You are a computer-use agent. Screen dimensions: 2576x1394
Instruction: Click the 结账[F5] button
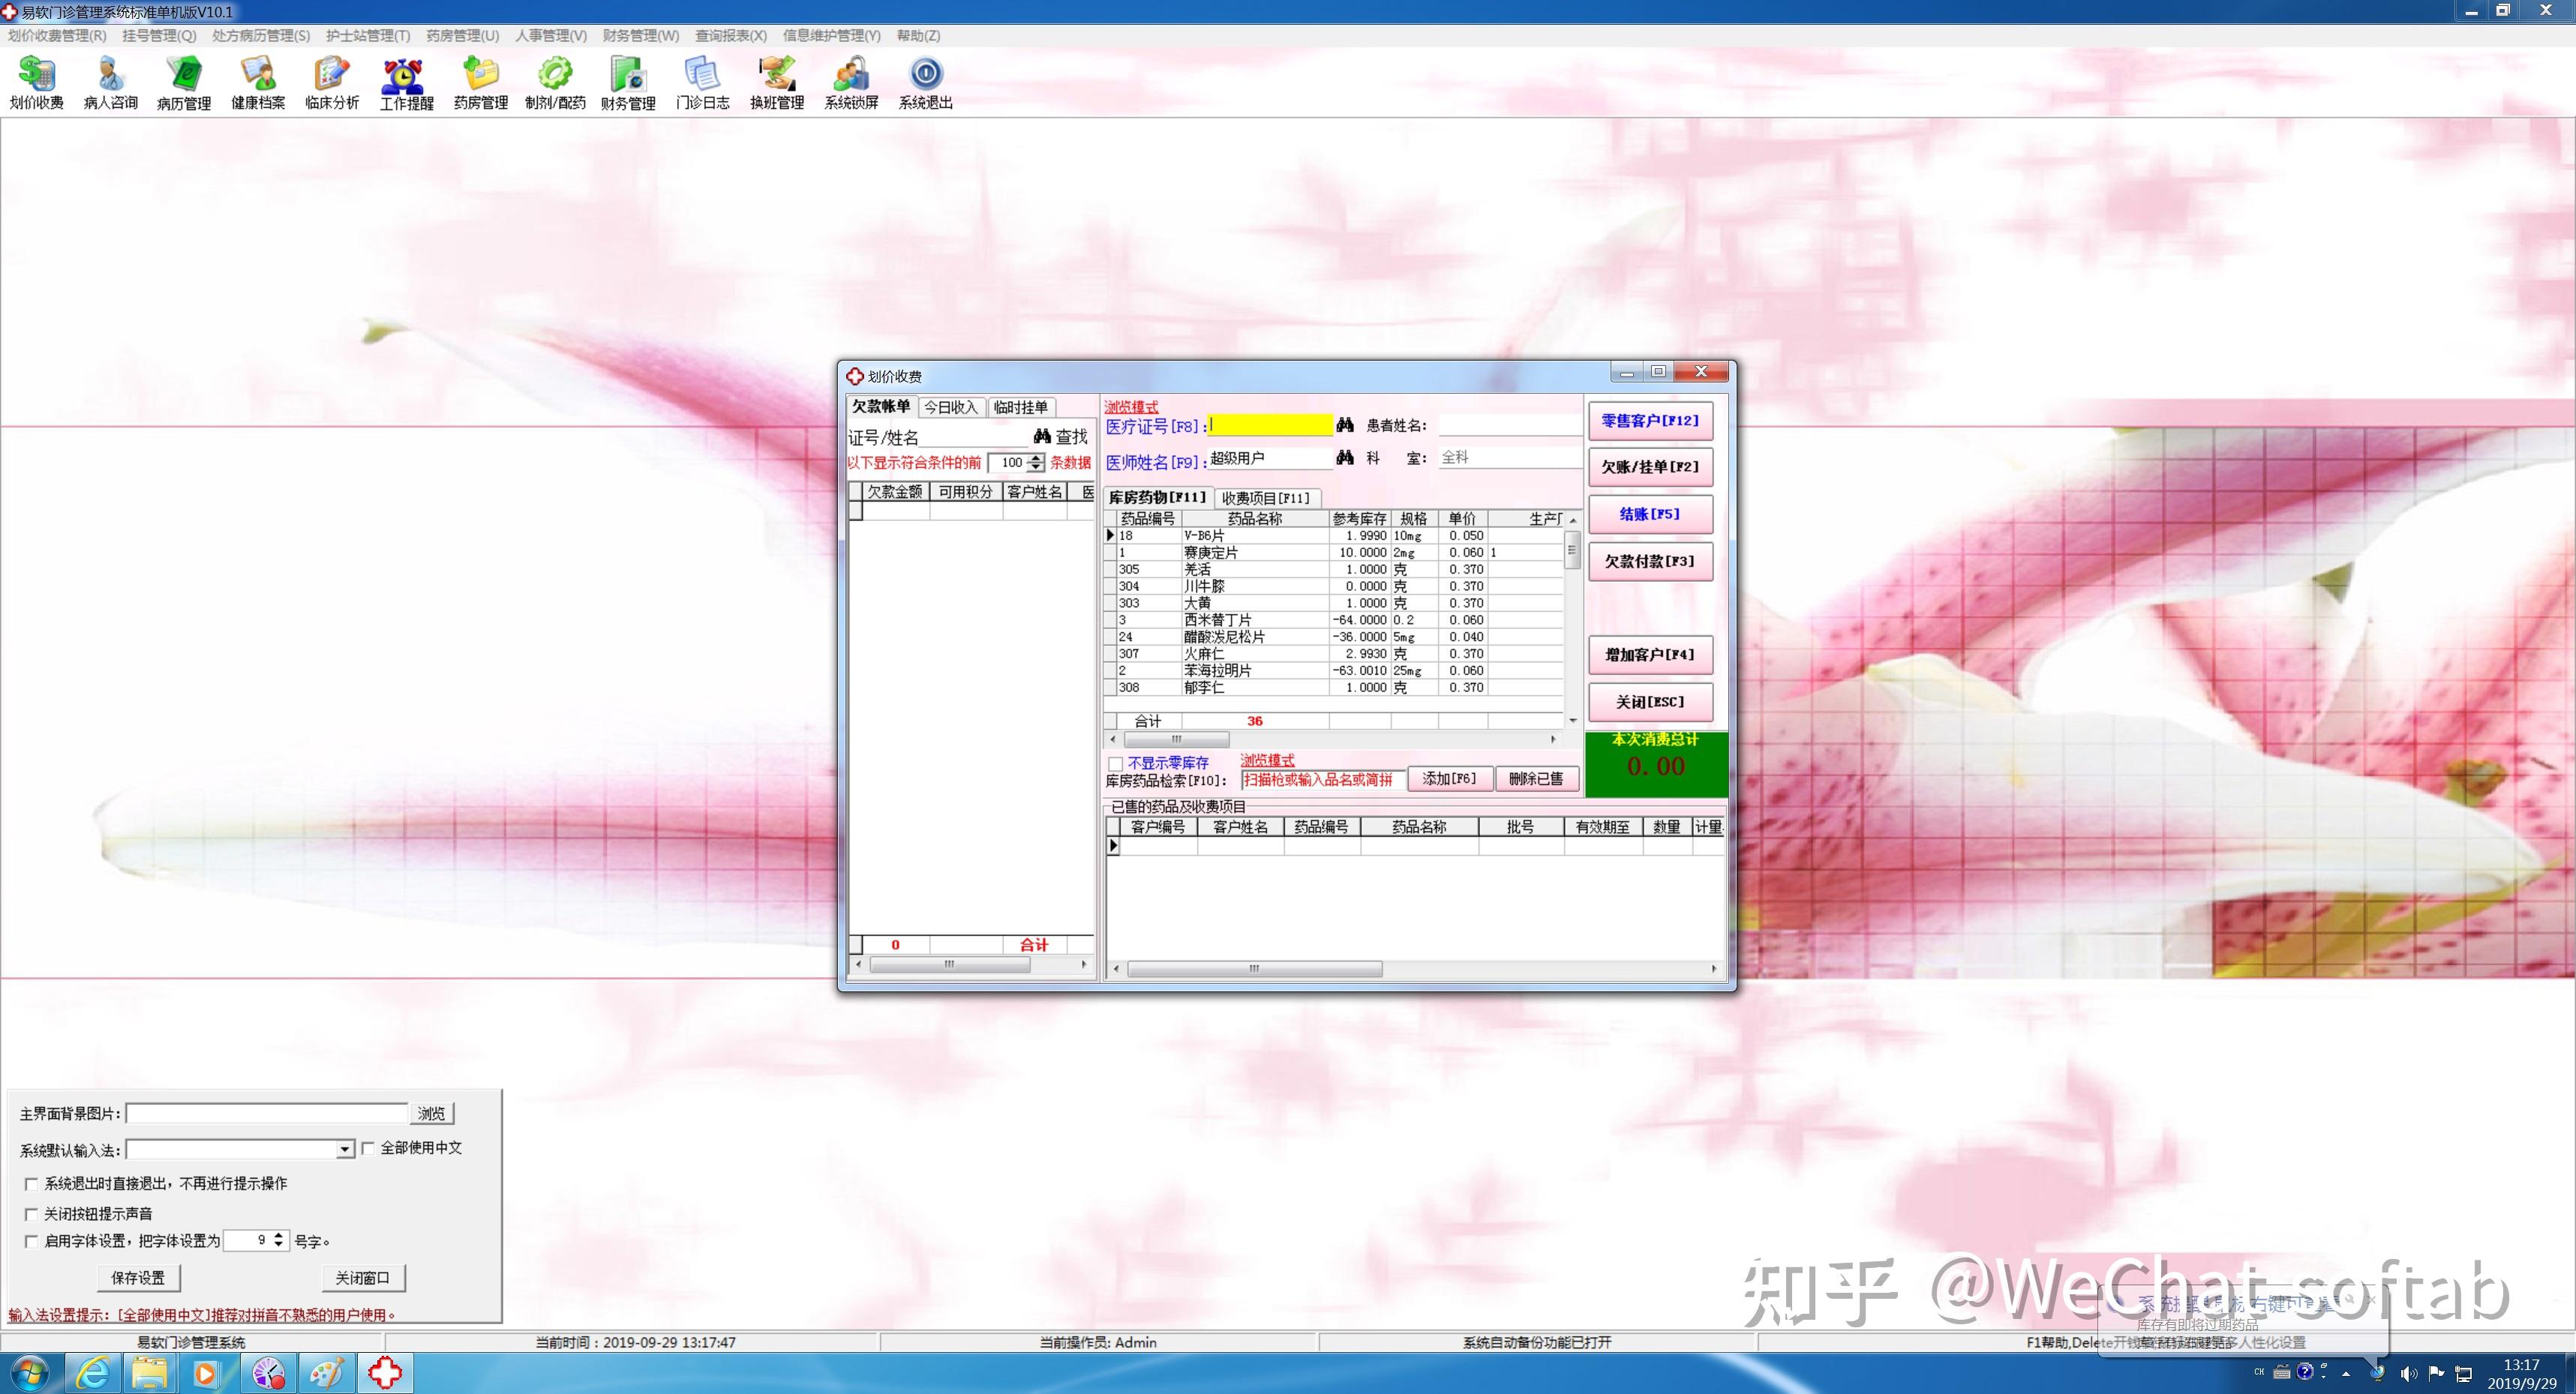[x=1650, y=514]
